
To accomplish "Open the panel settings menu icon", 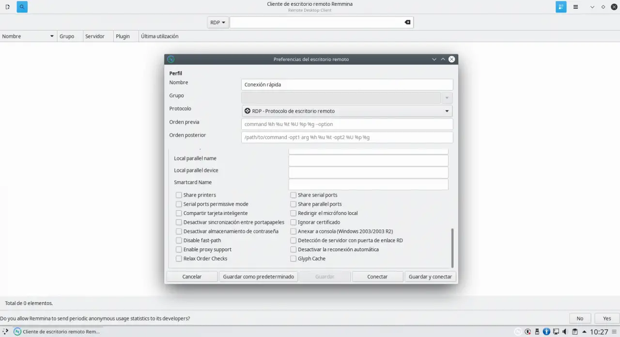I will [x=615, y=332].
